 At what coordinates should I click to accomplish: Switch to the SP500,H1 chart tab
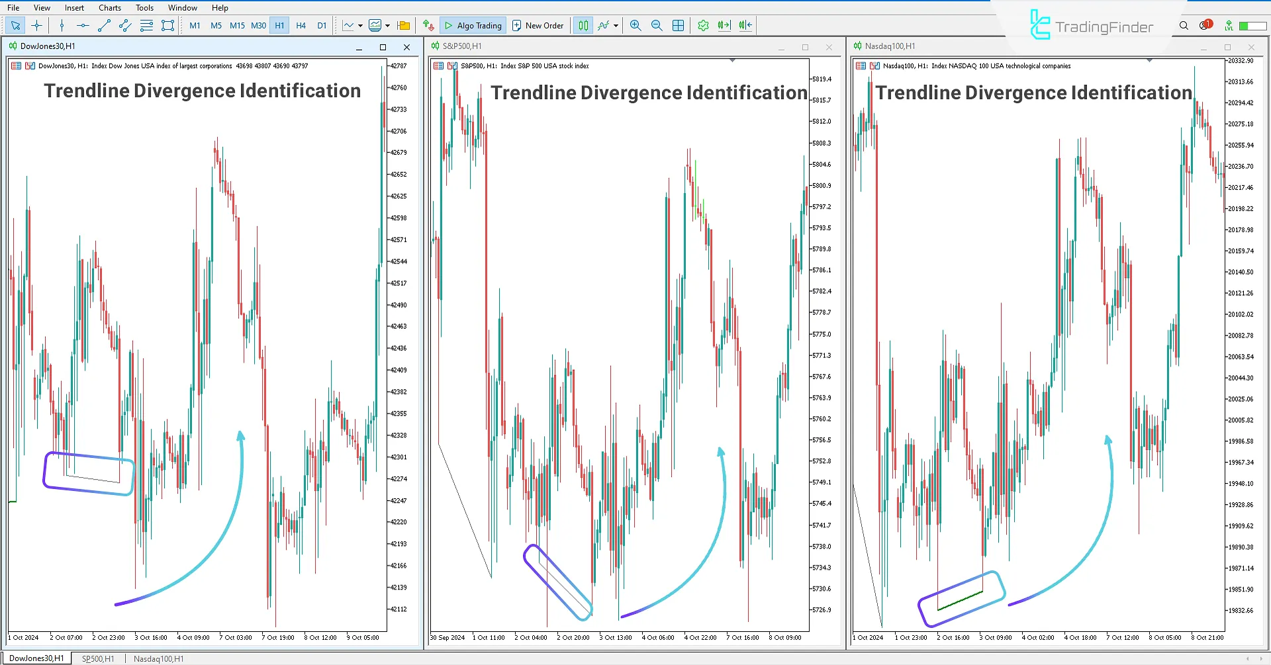tap(97, 658)
